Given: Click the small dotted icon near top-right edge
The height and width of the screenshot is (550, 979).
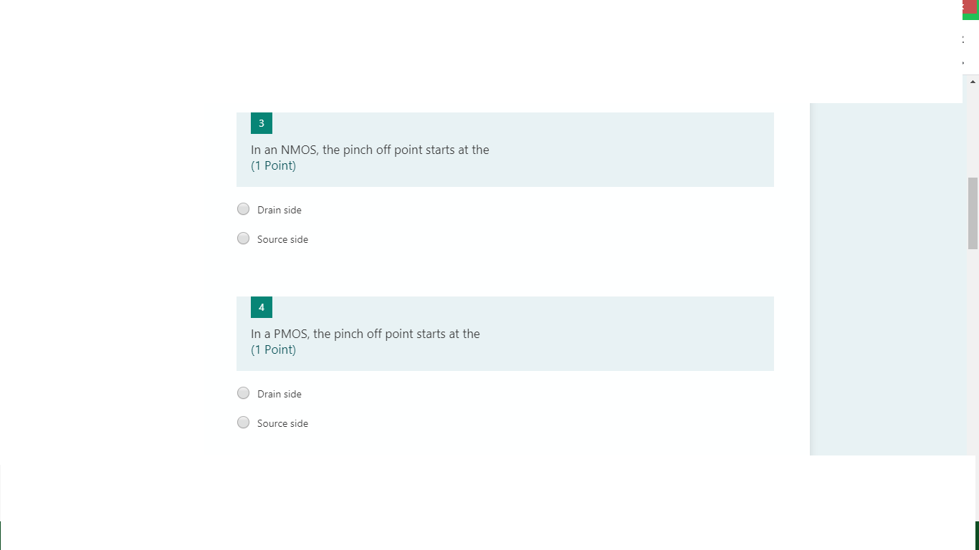Looking at the screenshot, I should [x=962, y=39].
